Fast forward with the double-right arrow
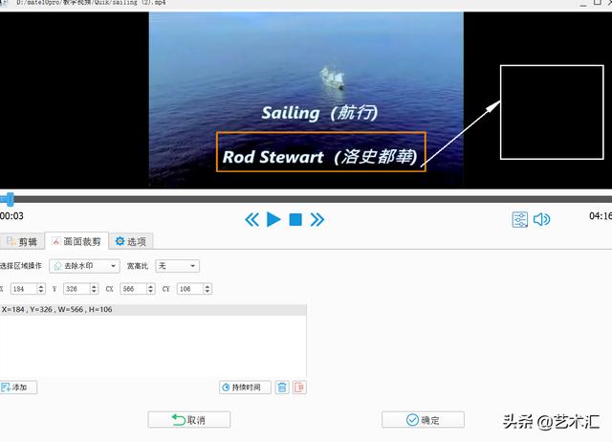The height and width of the screenshot is (442, 612). click(x=317, y=220)
